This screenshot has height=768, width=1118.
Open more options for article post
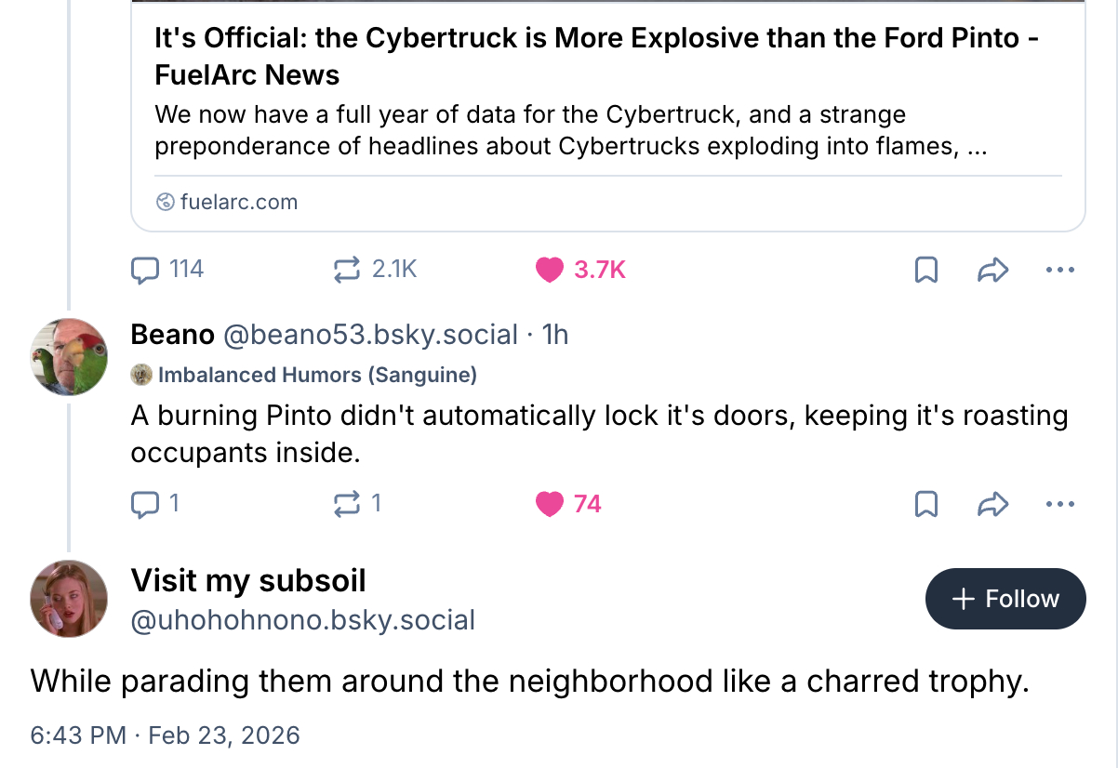point(1060,271)
